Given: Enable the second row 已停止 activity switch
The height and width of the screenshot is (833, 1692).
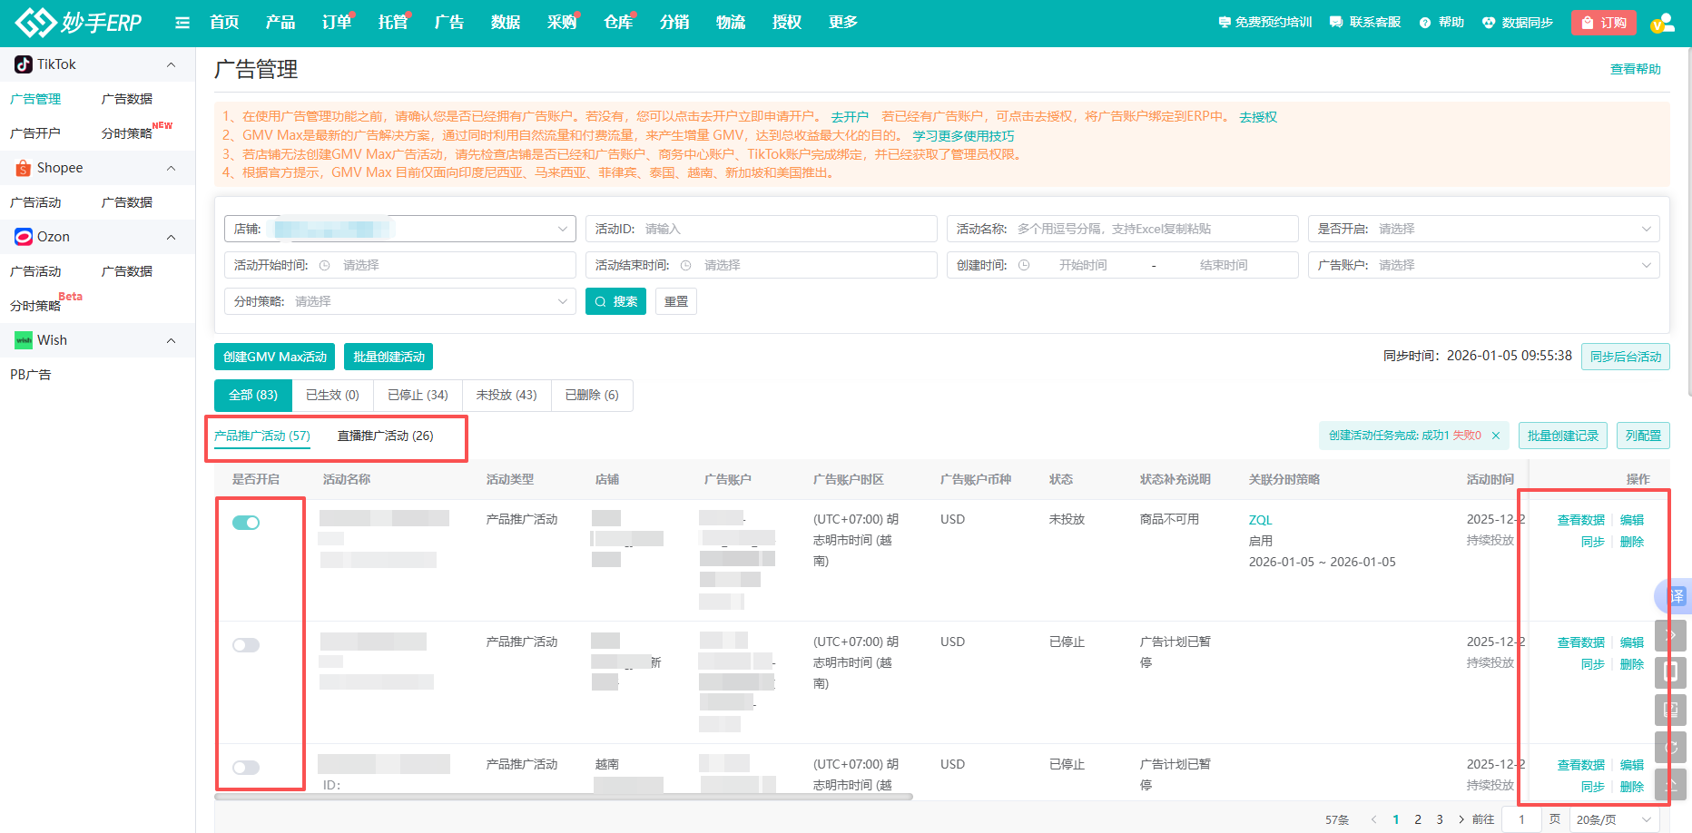Looking at the screenshot, I should click(x=246, y=645).
